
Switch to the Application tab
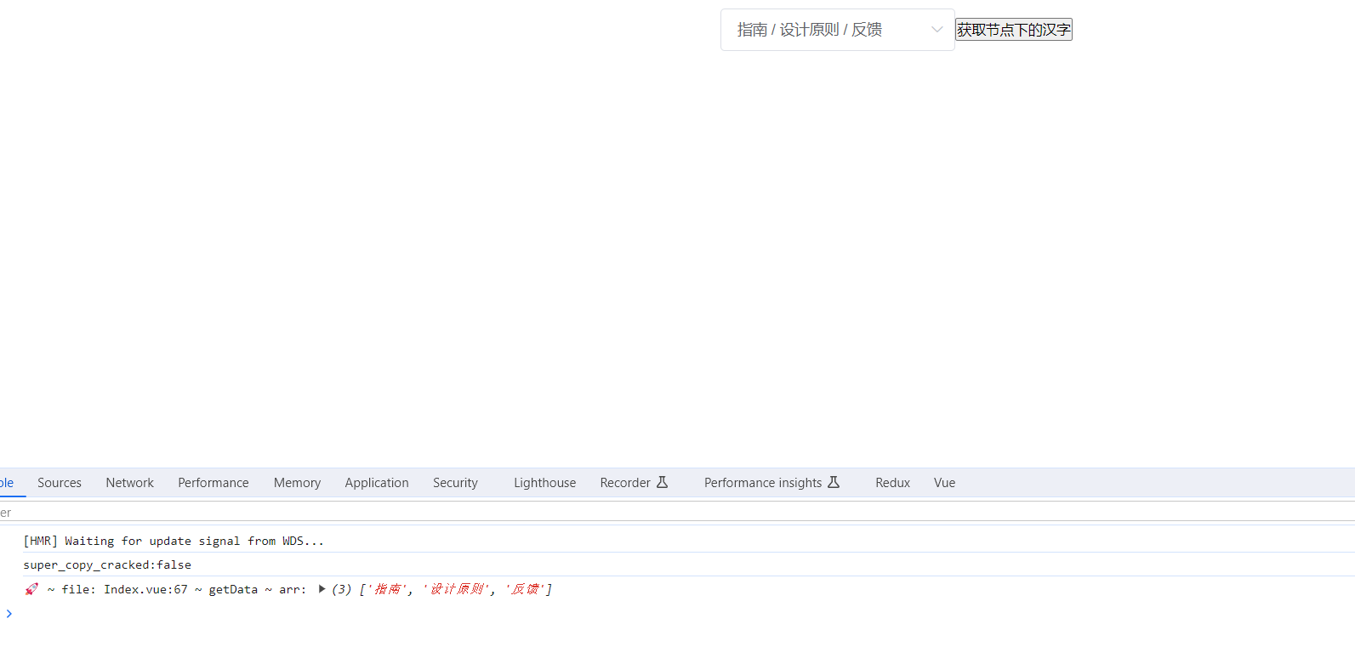click(377, 483)
